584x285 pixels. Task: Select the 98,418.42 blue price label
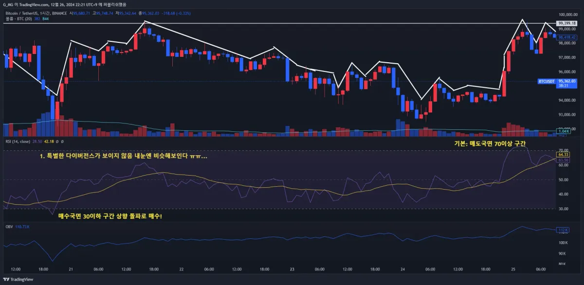567,37
